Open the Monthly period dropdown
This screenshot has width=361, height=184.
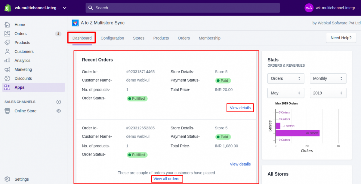(x=328, y=78)
